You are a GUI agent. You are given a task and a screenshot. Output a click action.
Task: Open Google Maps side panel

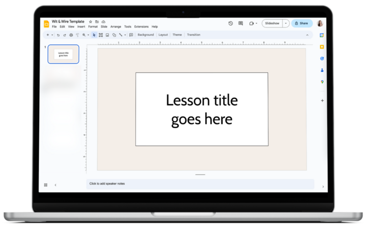click(322, 82)
